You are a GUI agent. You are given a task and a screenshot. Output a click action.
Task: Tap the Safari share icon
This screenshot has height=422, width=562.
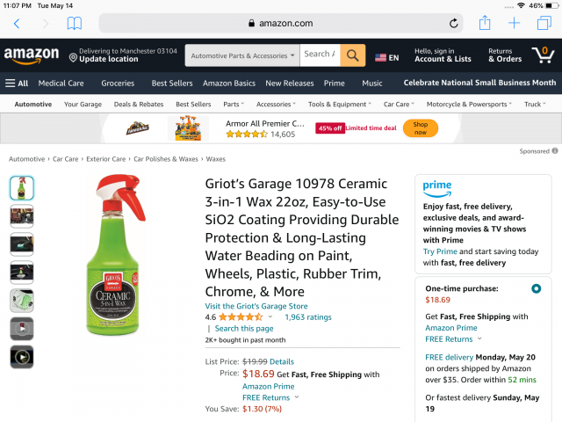(x=485, y=24)
